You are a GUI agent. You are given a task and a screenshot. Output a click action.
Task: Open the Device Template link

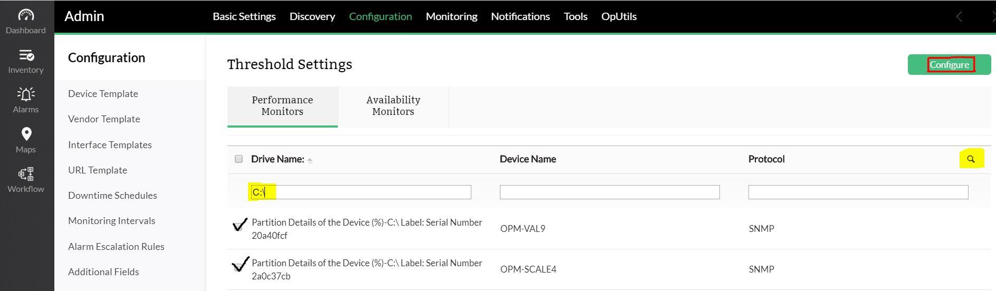point(103,94)
